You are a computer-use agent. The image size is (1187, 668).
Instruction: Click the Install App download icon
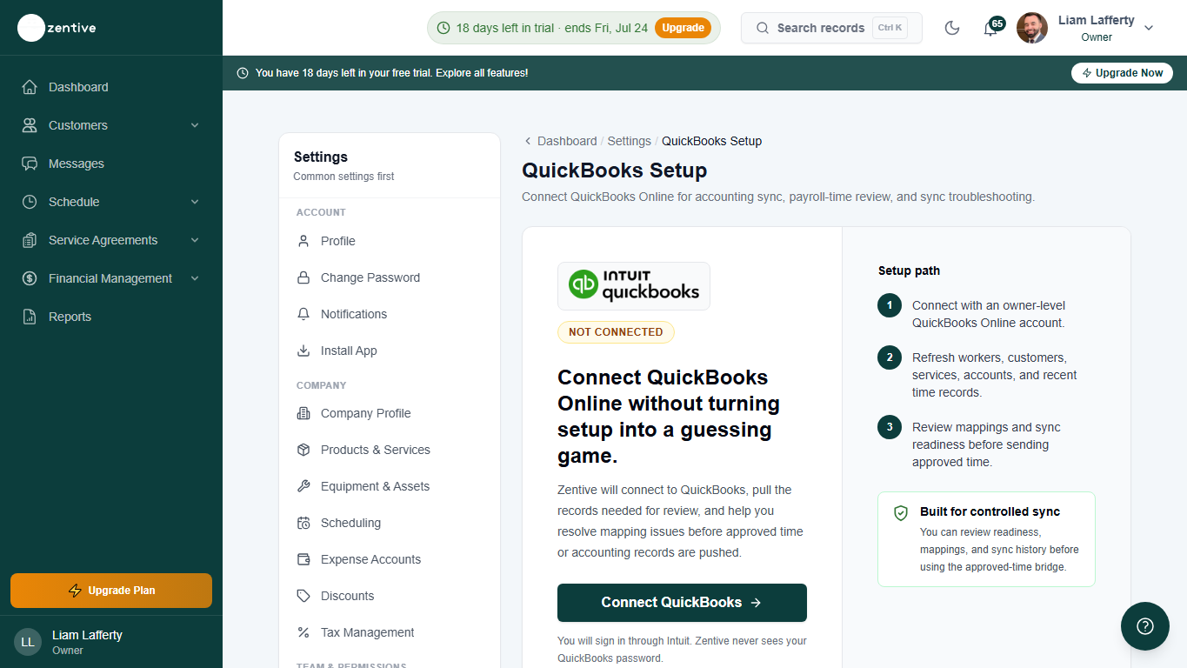(x=303, y=351)
